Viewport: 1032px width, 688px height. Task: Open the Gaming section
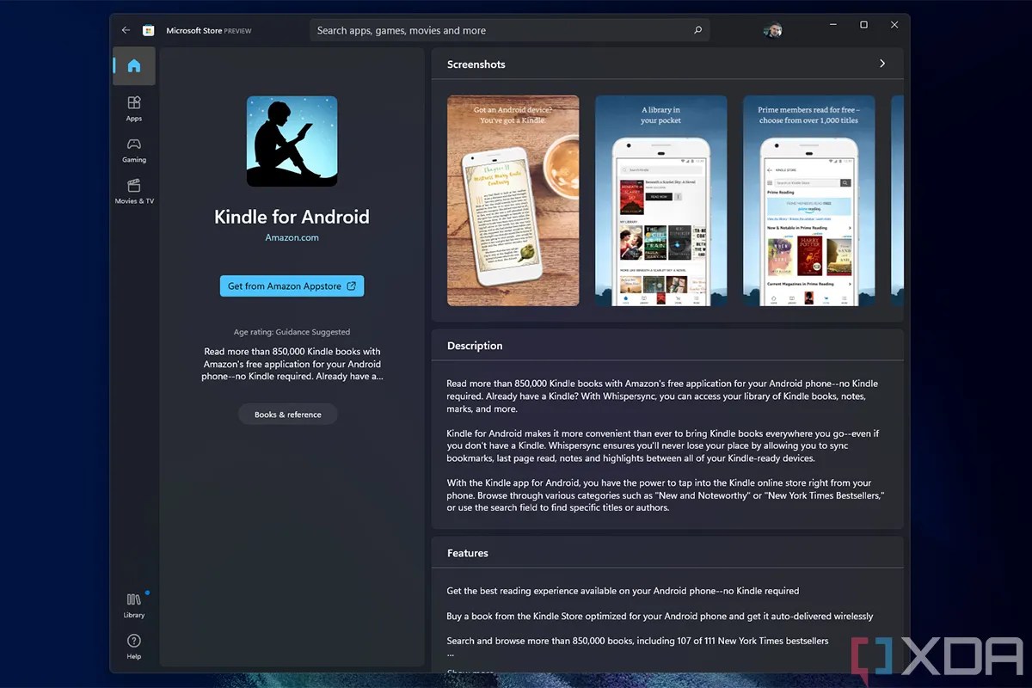tap(134, 150)
